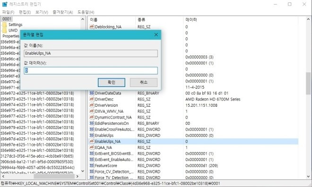Select the Deblocking_NA value name
Viewport: 312px width, 187px height.
(x=108, y=27)
